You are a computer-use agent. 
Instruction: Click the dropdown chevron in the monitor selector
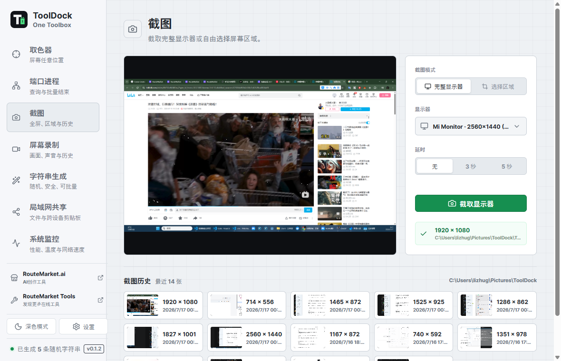pos(517,126)
